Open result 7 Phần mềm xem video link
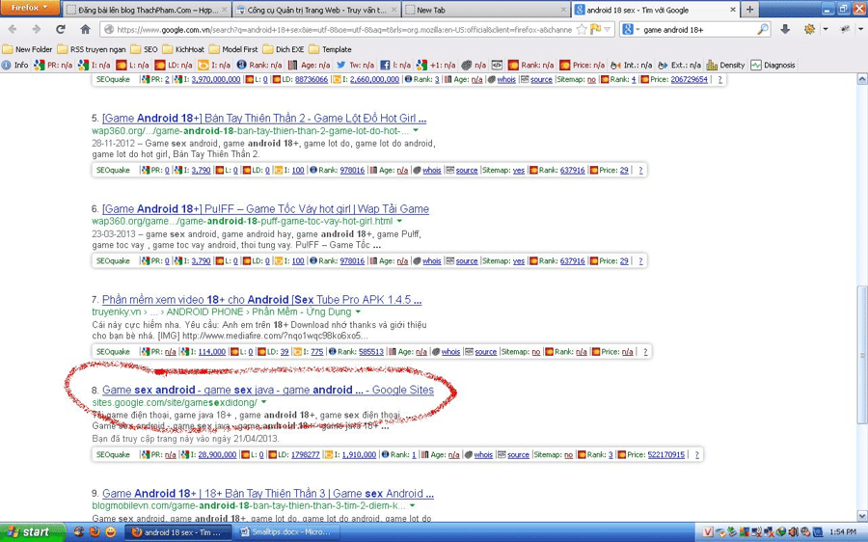 (x=261, y=300)
